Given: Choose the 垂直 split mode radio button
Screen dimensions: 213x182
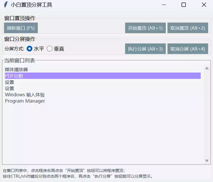Looking at the screenshot, I should 50,49.
